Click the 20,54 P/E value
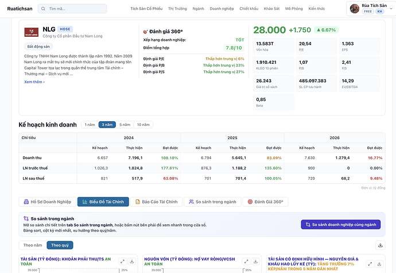Screen dimensions: 396x273 (305, 44)
